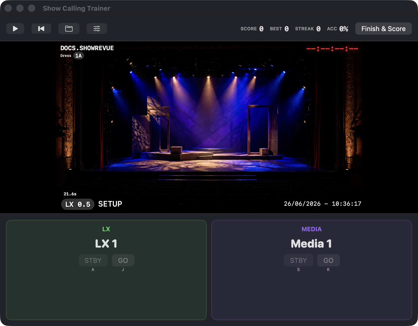The width and height of the screenshot is (418, 326).
Task: Click the SCORE counter
Action: coord(252,29)
